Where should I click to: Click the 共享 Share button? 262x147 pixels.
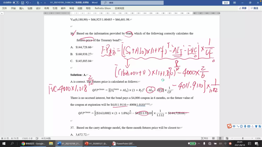click(x=243, y=8)
